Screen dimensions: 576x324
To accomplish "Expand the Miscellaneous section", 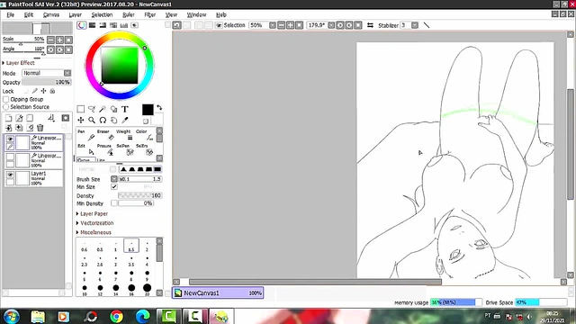I will tap(94, 232).
